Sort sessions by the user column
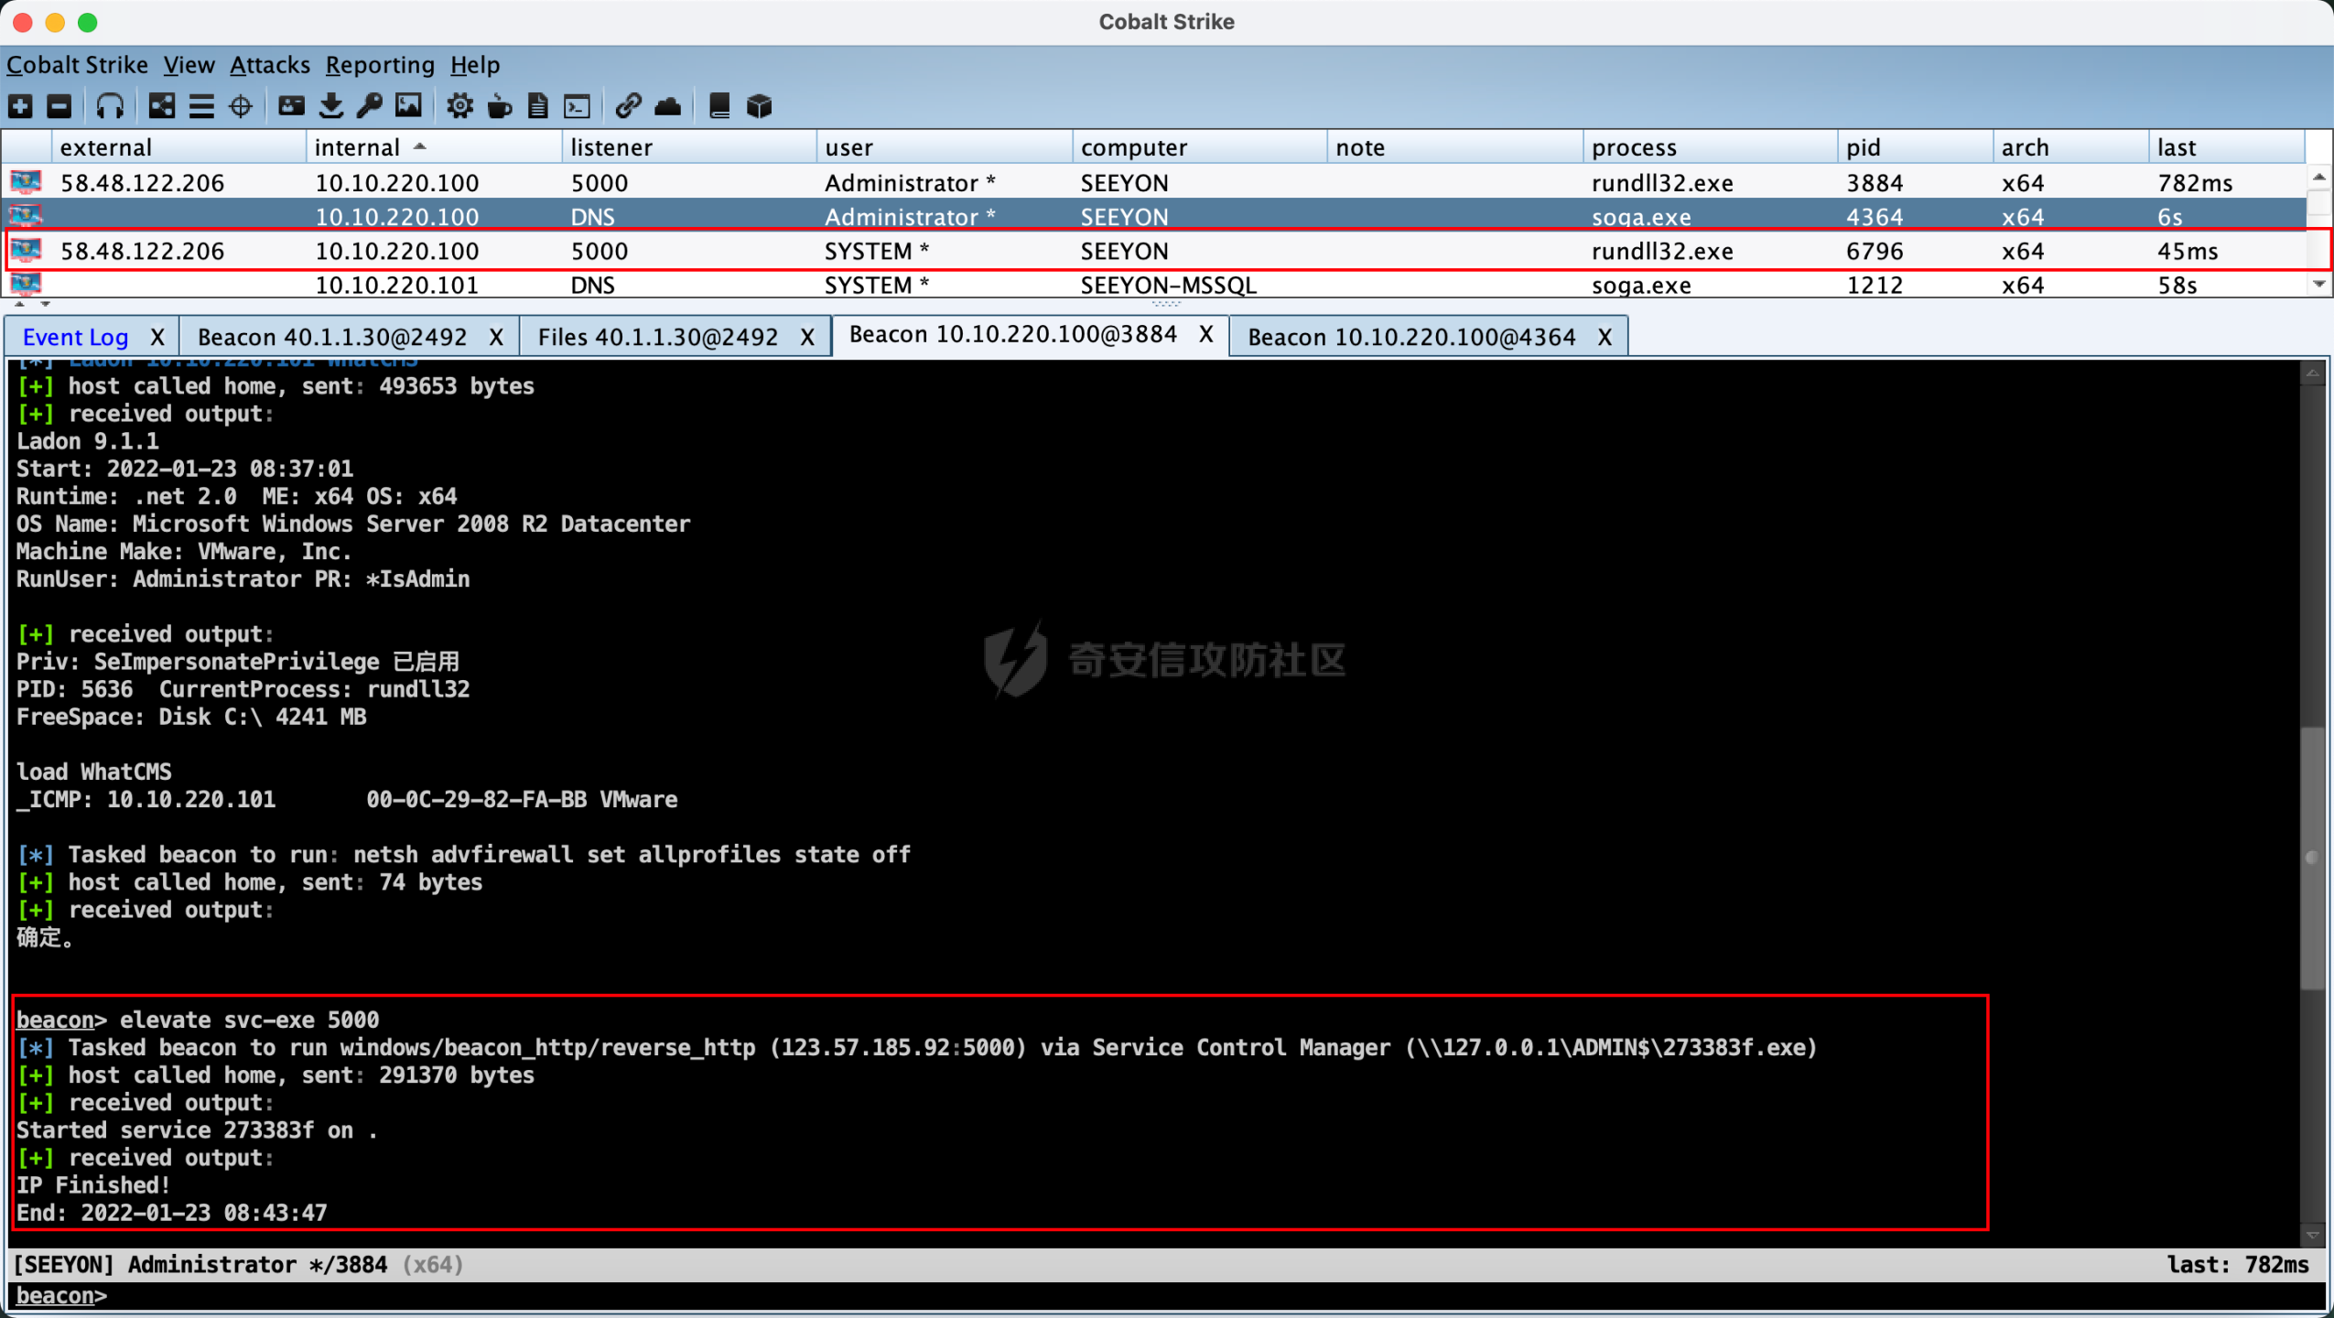Viewport: 2334px width, 1318px height. click(x=945, y=147)
